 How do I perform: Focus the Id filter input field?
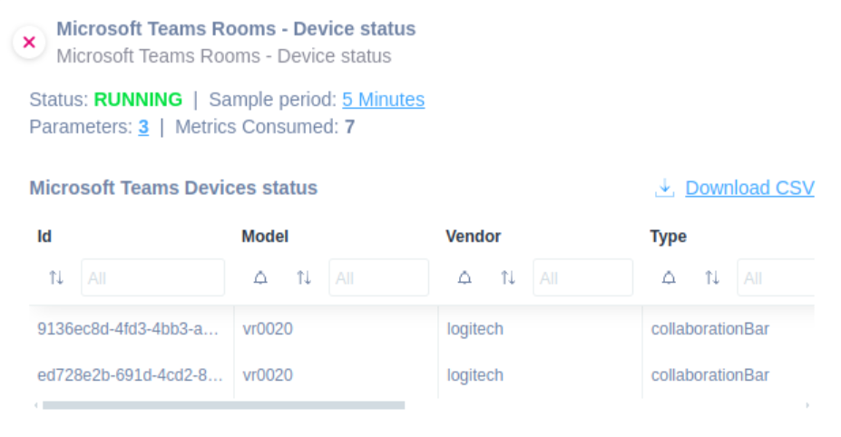(x=152, y=277)
